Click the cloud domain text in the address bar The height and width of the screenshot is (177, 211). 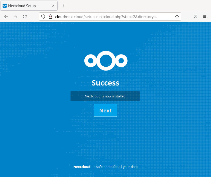coord(60,17)
